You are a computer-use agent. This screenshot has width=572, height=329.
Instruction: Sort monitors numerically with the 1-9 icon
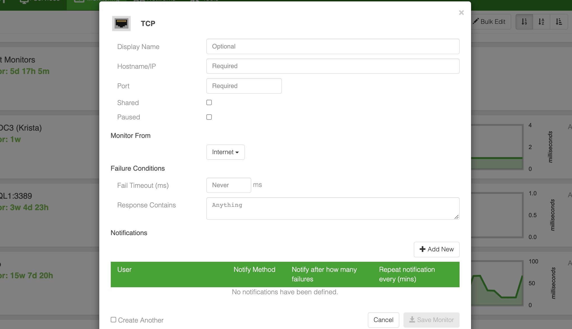pos(524,22)
